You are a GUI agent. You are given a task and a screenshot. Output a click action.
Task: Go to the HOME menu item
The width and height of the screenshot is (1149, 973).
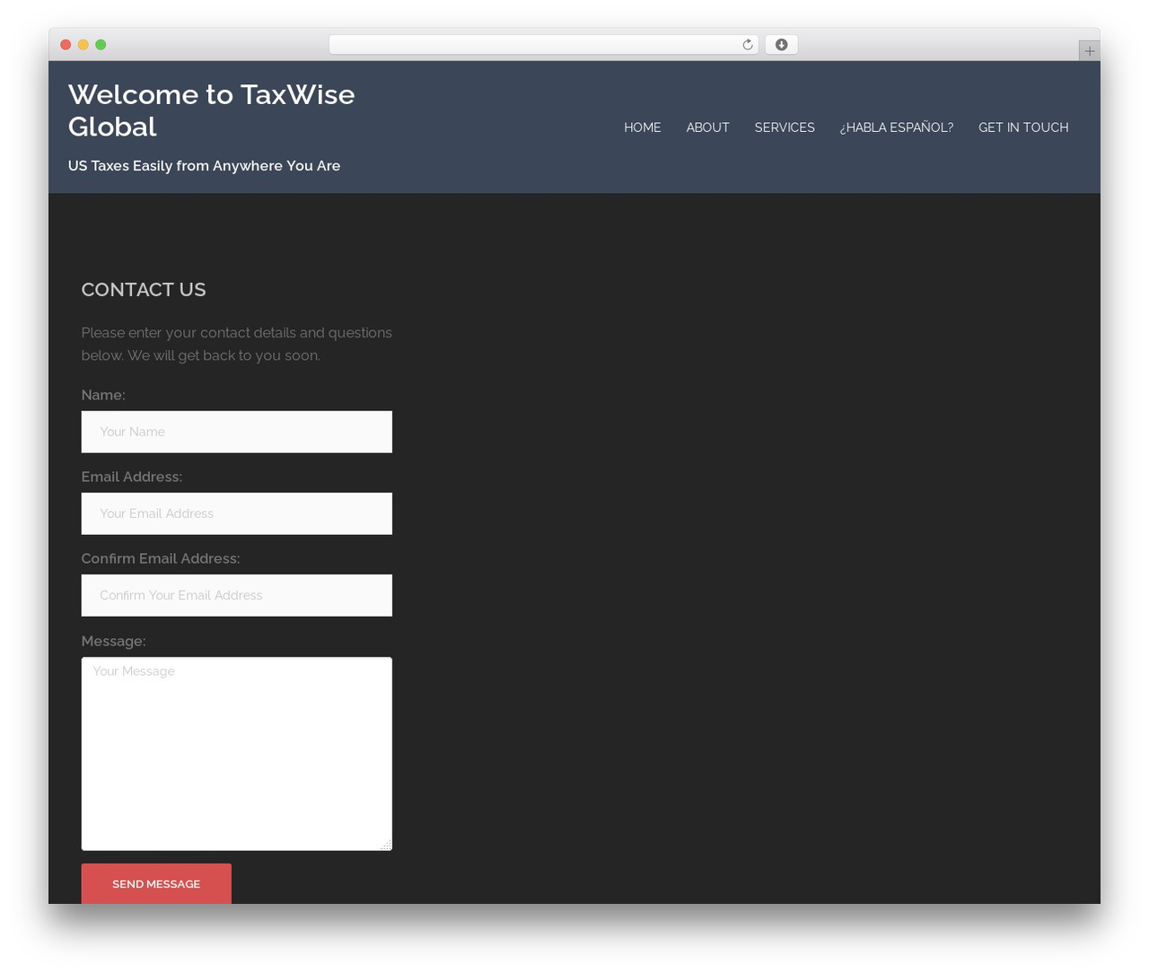(643, 127)
